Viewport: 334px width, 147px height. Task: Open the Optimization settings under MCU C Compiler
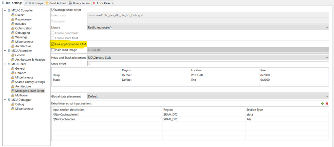pyautogui.click(x=23, y=28)
